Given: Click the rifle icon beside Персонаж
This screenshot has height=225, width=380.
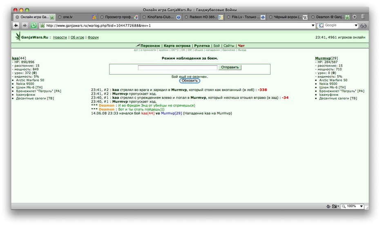Looking at the screenshot, I should click(x=138, y=45).
